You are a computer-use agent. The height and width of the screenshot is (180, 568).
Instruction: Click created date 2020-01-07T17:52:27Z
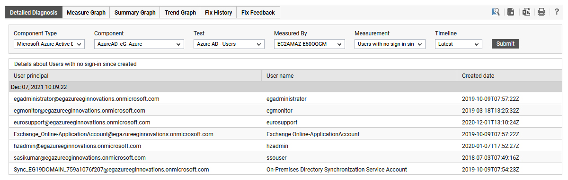[x=491, y=146]
